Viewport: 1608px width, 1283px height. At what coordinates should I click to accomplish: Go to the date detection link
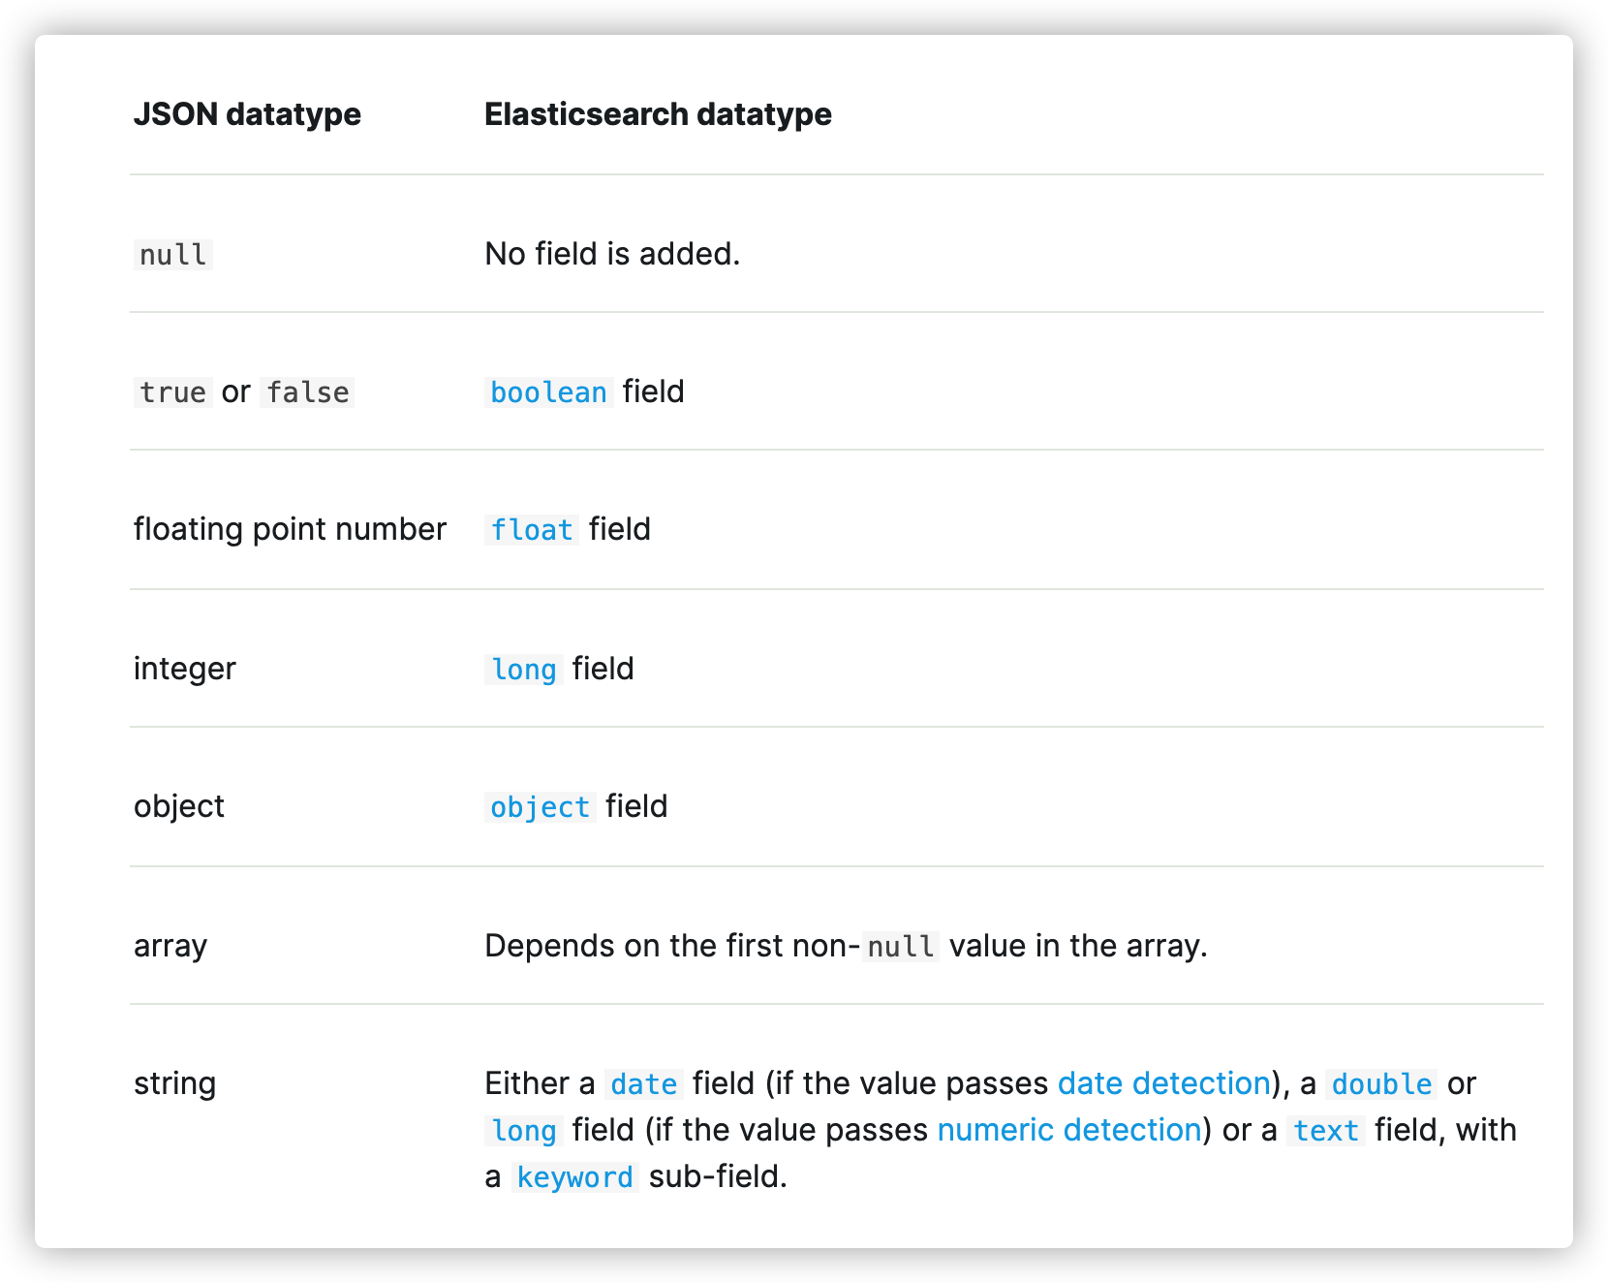coord(1163,1083)
